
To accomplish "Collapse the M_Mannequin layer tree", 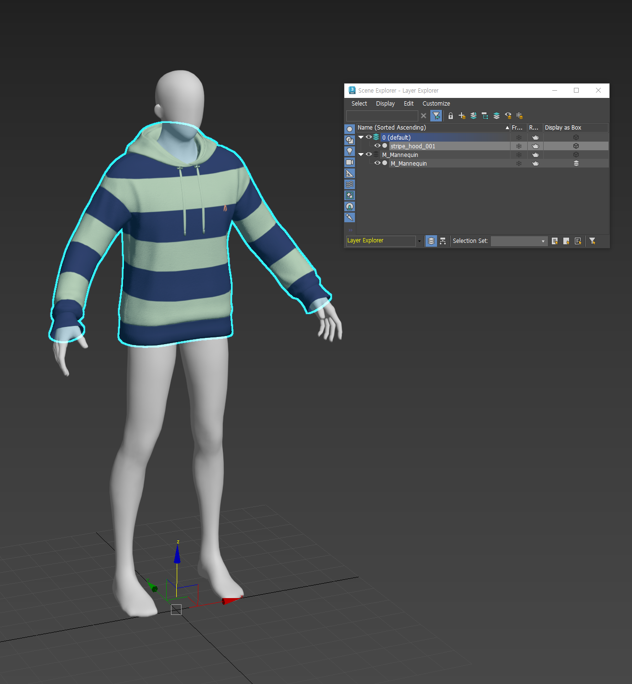I will (x=361, y=155).
